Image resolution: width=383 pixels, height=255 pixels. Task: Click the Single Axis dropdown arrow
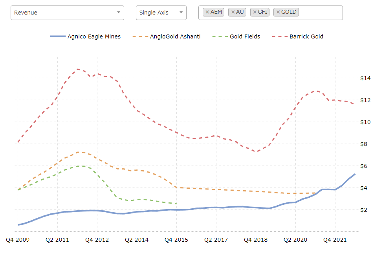click(181, 13)
